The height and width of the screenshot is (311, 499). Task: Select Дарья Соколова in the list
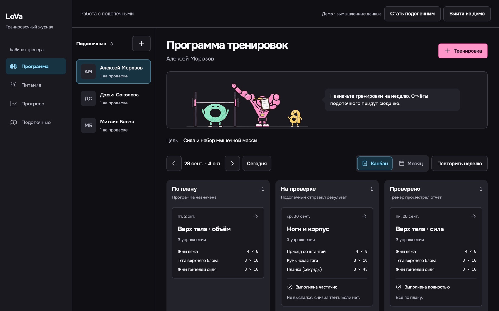click(114, 99)
